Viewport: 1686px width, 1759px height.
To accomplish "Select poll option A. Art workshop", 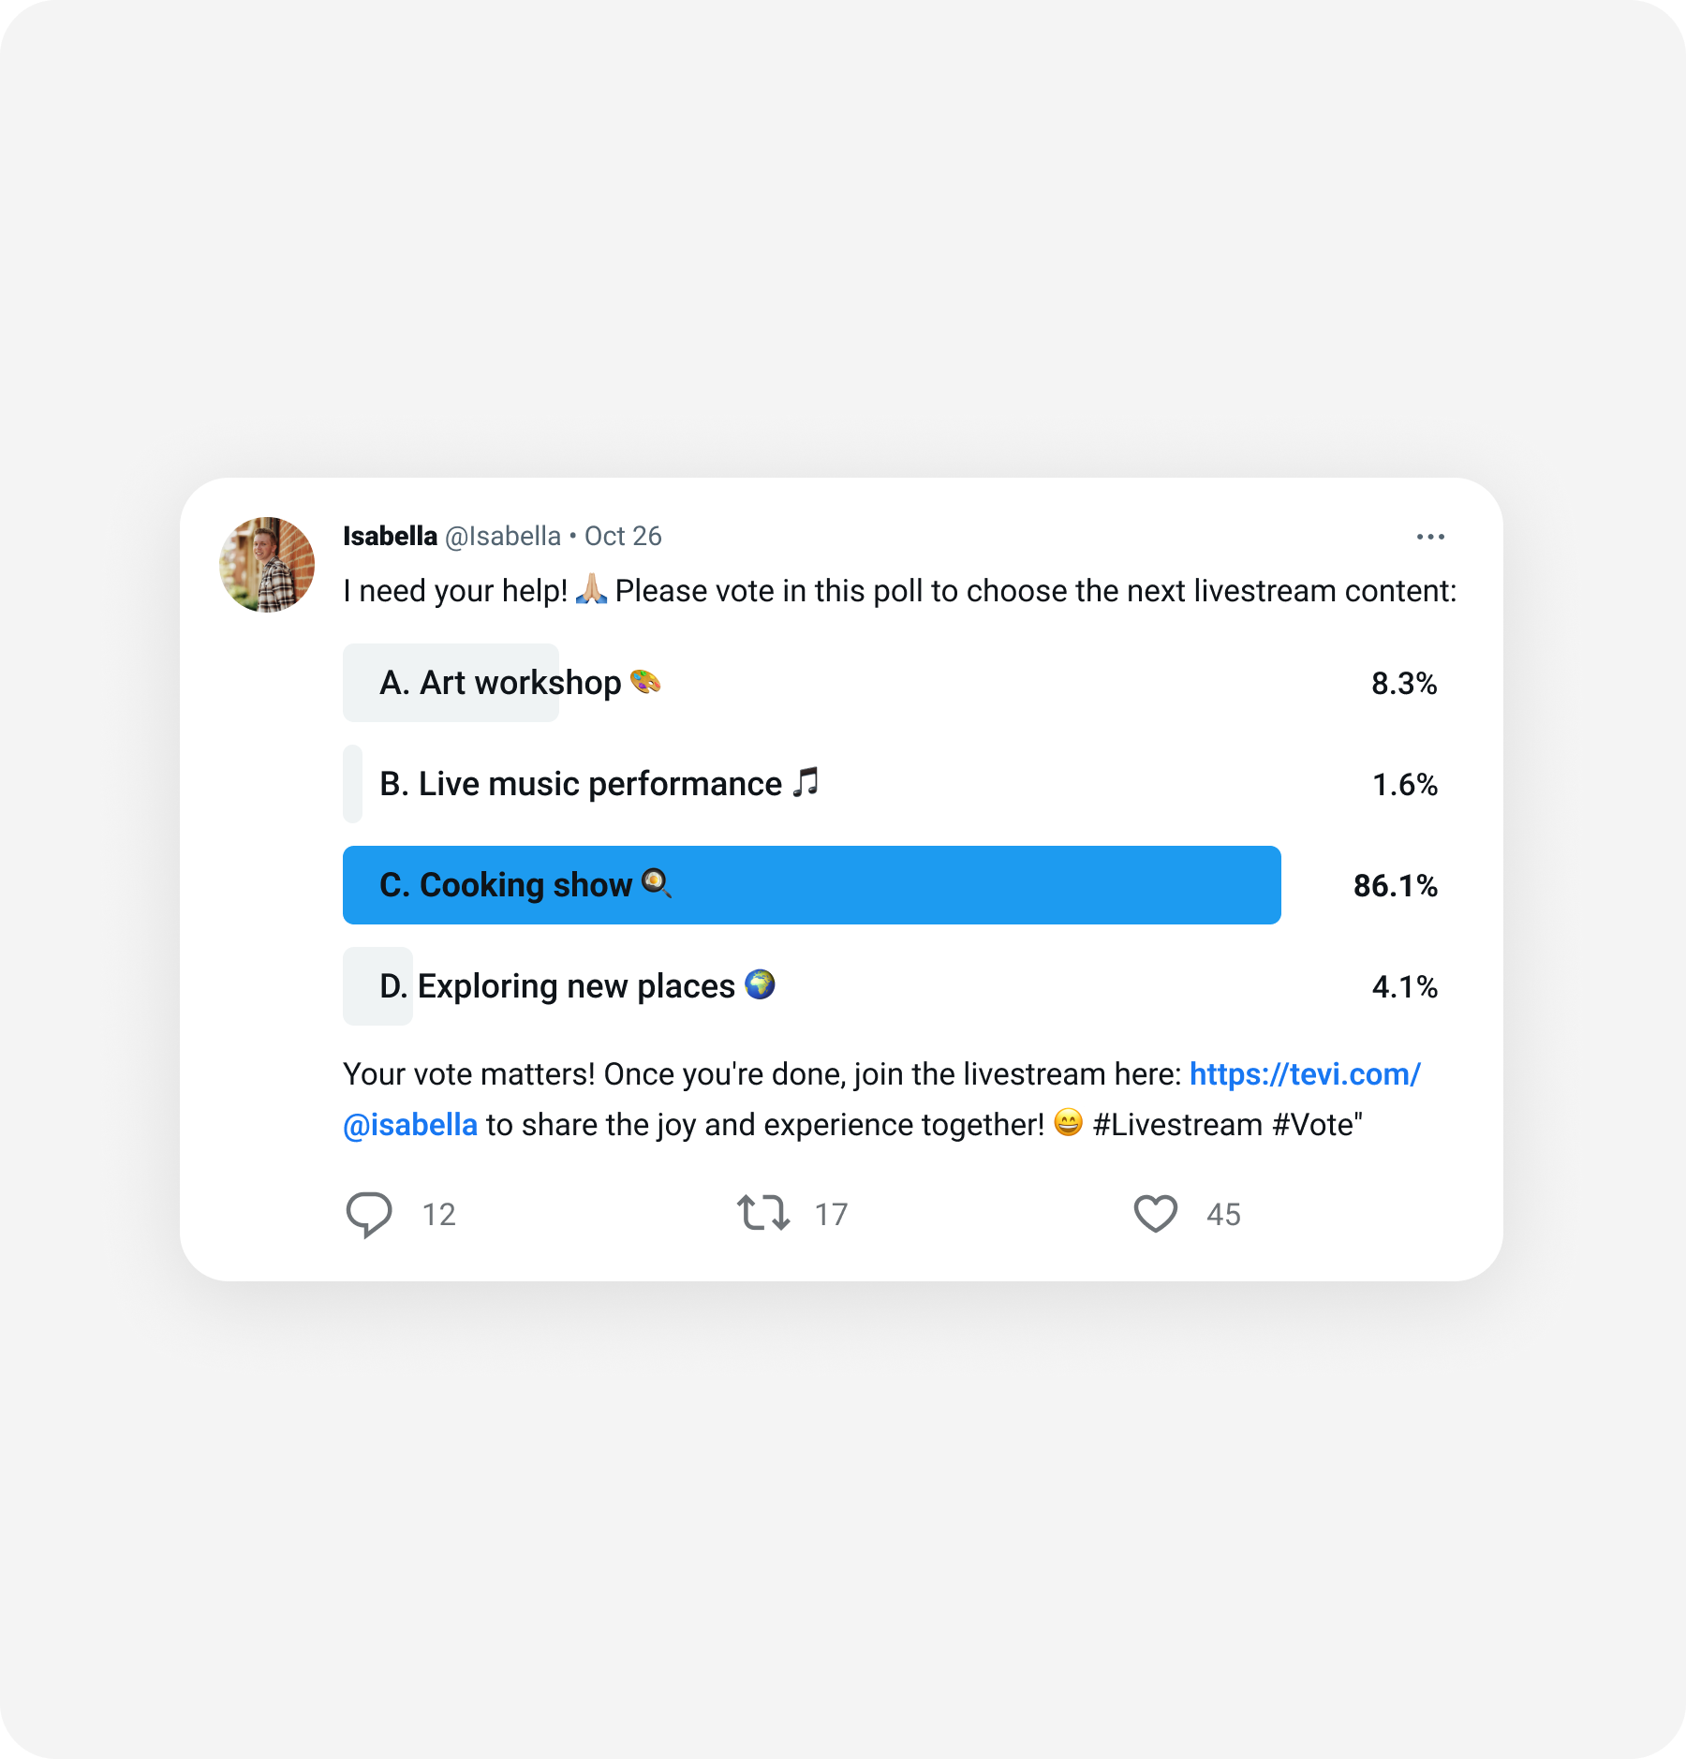I will 890,683.
